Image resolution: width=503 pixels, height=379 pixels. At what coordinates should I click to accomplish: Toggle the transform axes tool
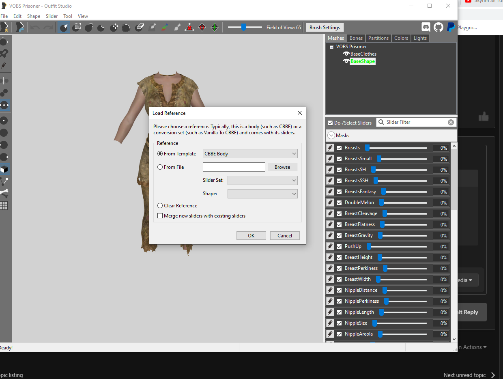coord(4,40)
